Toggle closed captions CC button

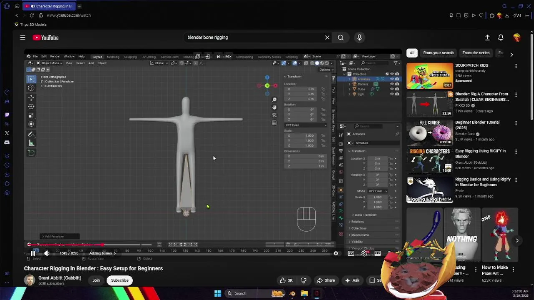(x=351, y=253)
